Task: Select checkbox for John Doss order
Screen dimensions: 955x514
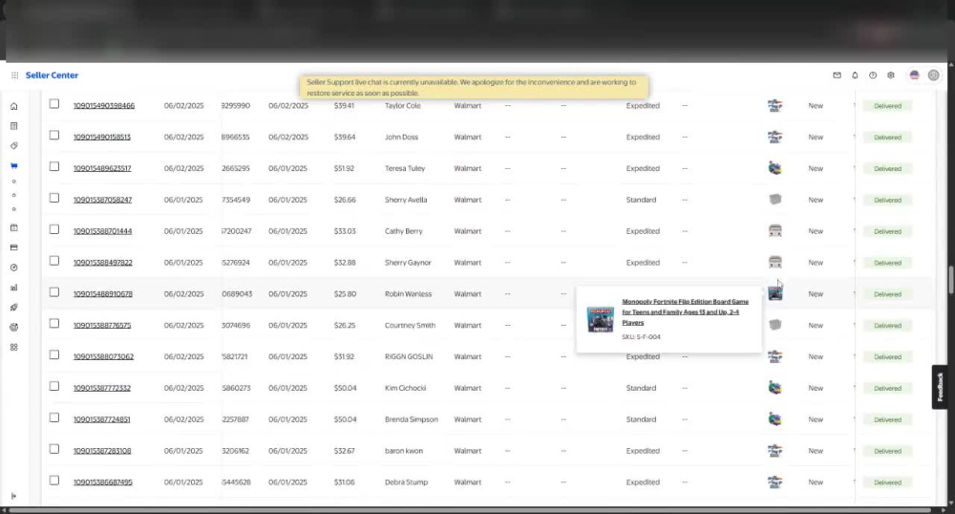Action: pyautogui.click(x=54, y=136)
